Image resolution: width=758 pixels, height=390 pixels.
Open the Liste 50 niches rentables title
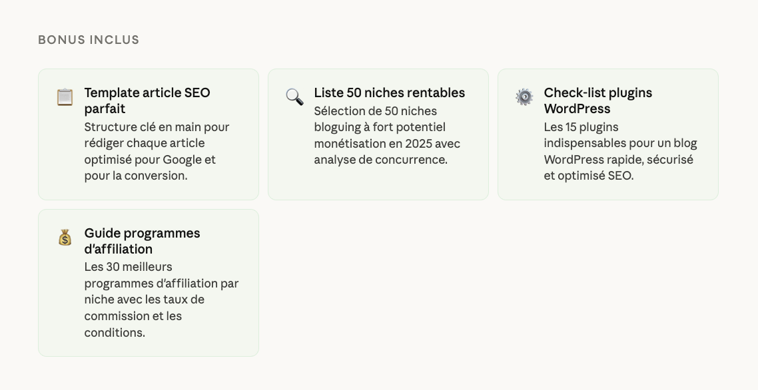389,93
